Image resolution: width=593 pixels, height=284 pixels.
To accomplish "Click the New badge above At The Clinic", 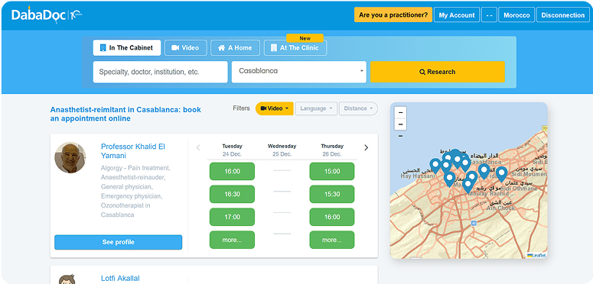I will 305,38.
